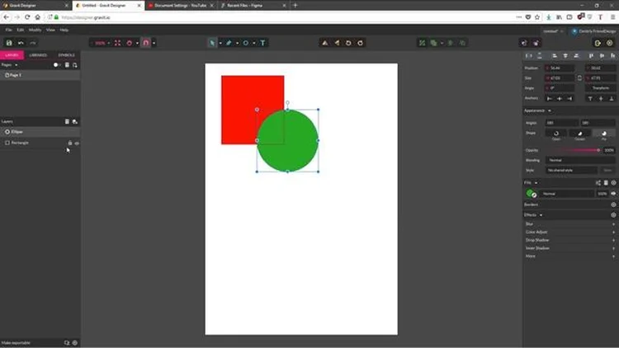
Task: Toggle lock on the Rectangle layer
Action: pyautogui.click(x=70, y=143)
